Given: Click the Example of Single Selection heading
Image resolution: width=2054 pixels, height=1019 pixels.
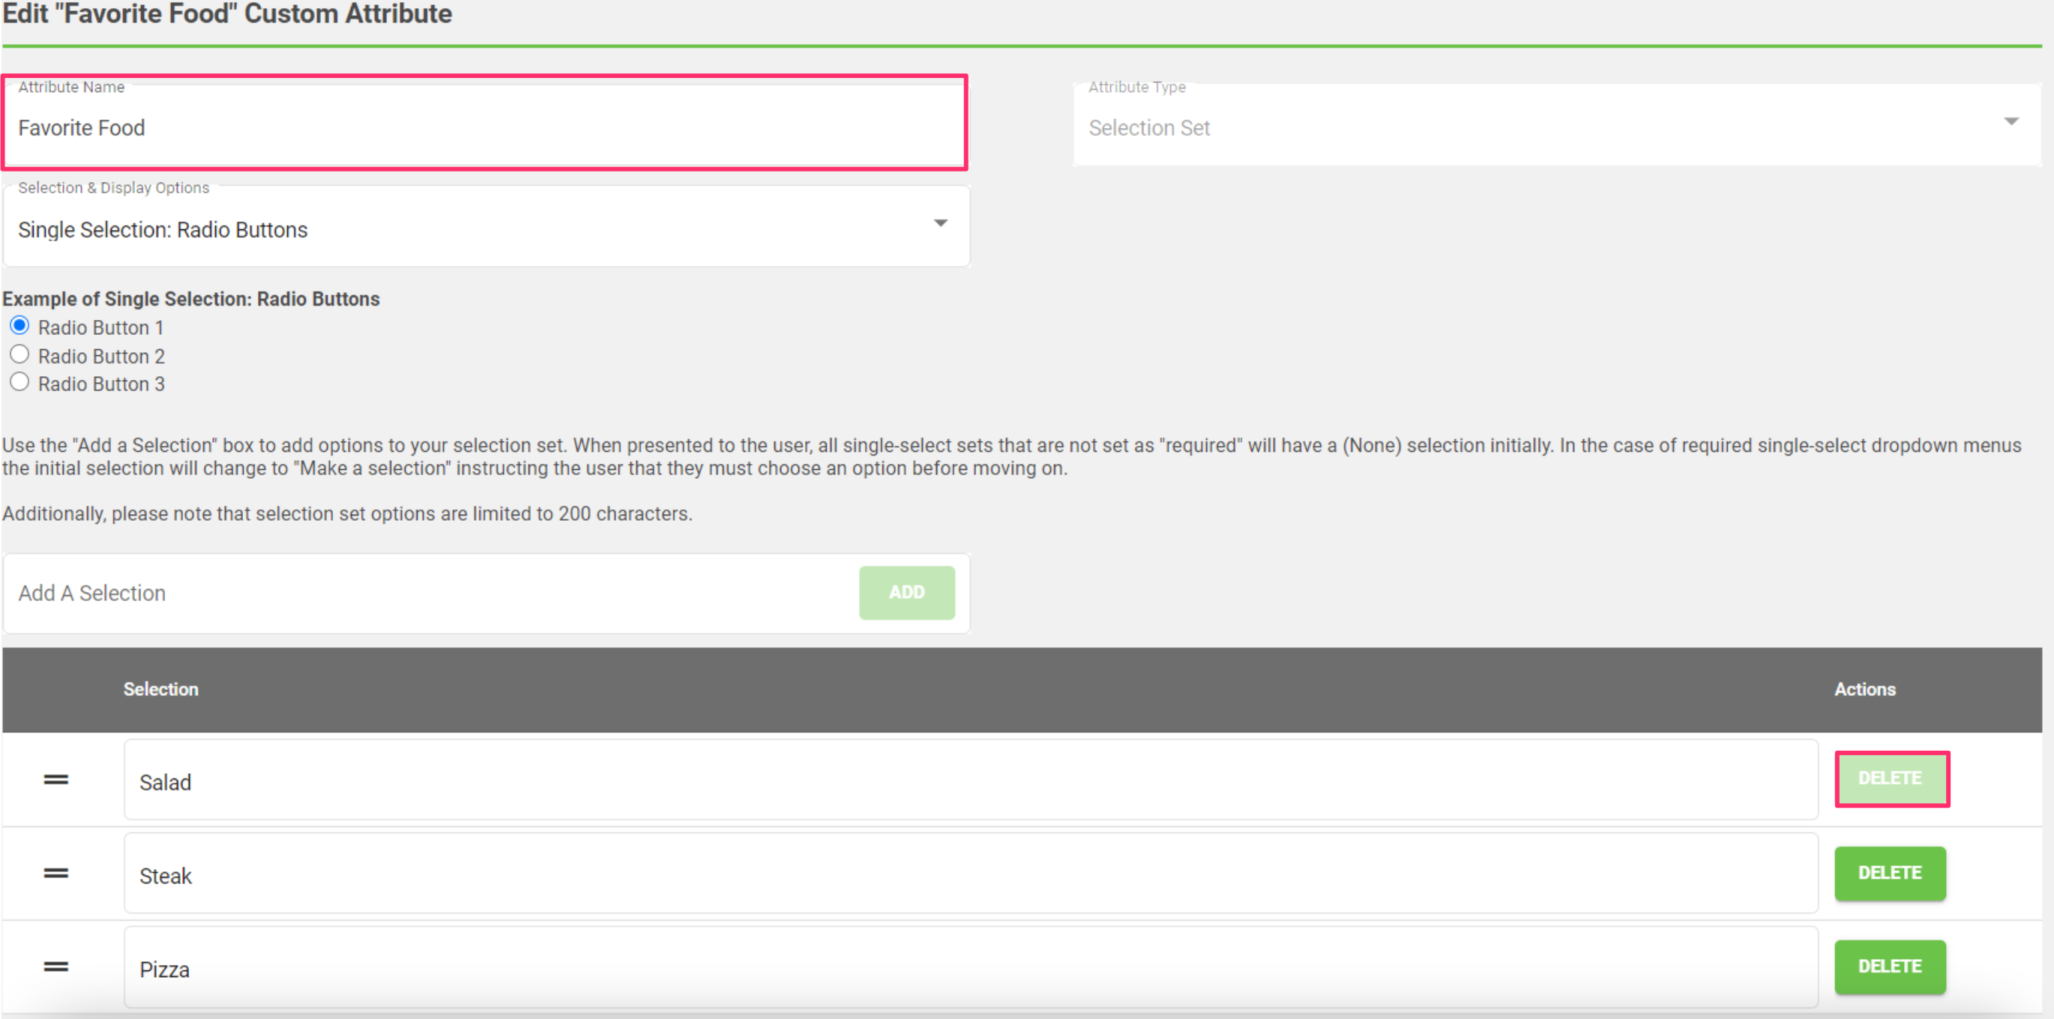Looking at the screenshot, I should (190, 299).
